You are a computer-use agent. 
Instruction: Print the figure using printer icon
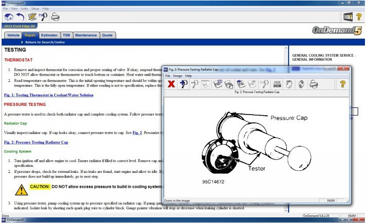(314, 84)
